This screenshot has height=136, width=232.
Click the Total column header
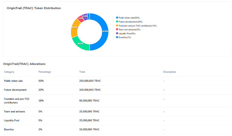(82, 72)
